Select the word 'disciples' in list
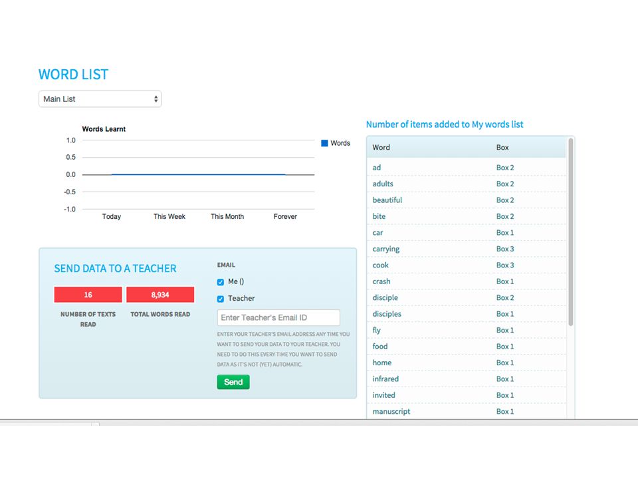This screenshot has height=479, width=638. point(387,314)
